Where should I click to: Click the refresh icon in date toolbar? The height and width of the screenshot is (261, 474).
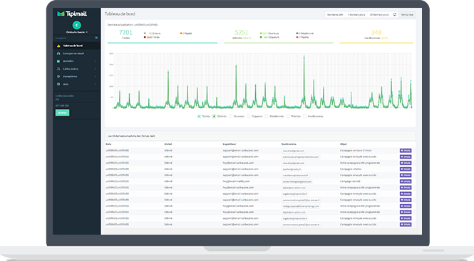[395, 14]
